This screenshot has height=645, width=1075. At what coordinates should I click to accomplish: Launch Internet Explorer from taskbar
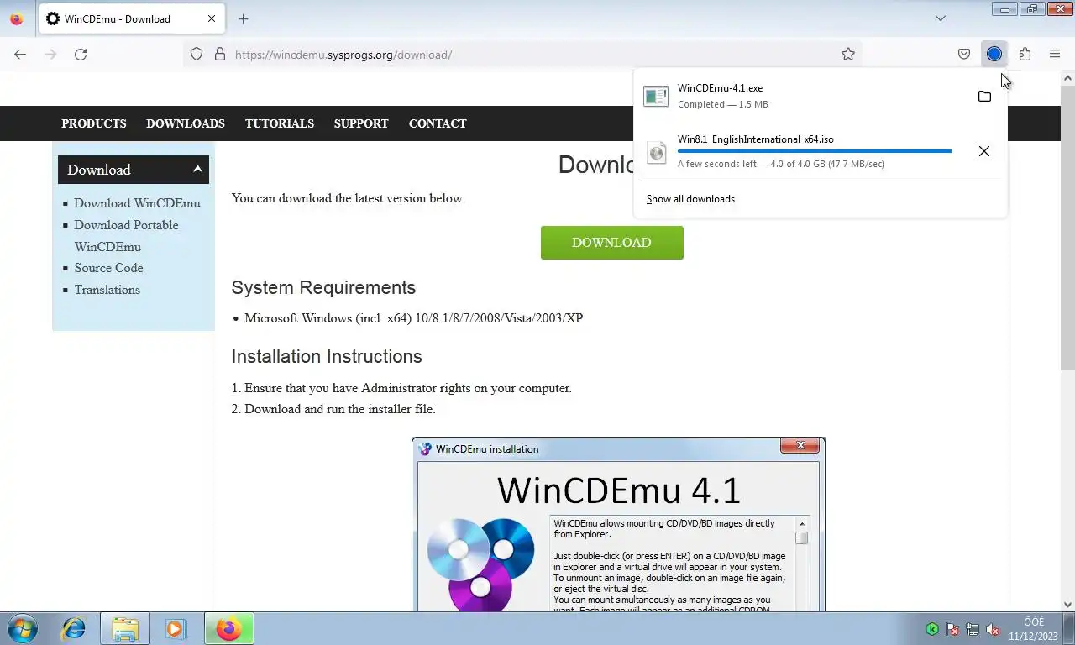(74, 628)
